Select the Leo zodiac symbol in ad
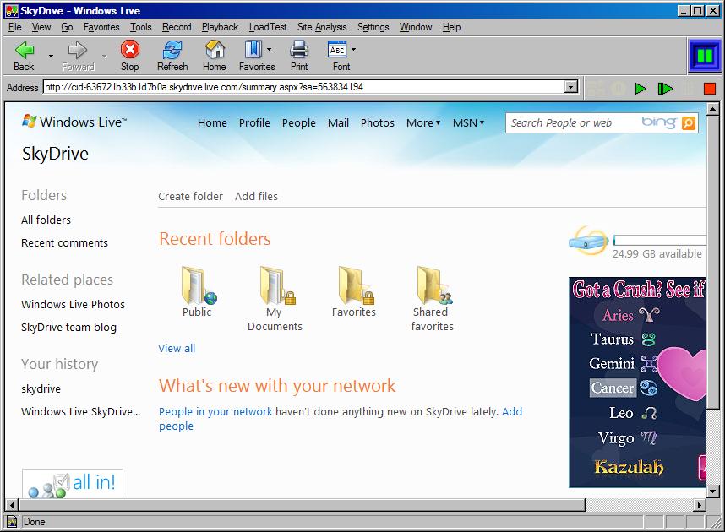 pos(649,413)
